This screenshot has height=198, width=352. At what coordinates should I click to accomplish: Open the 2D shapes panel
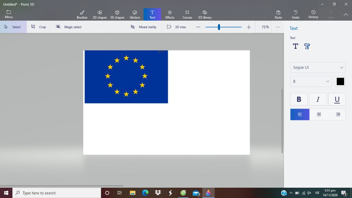point(100,14)
